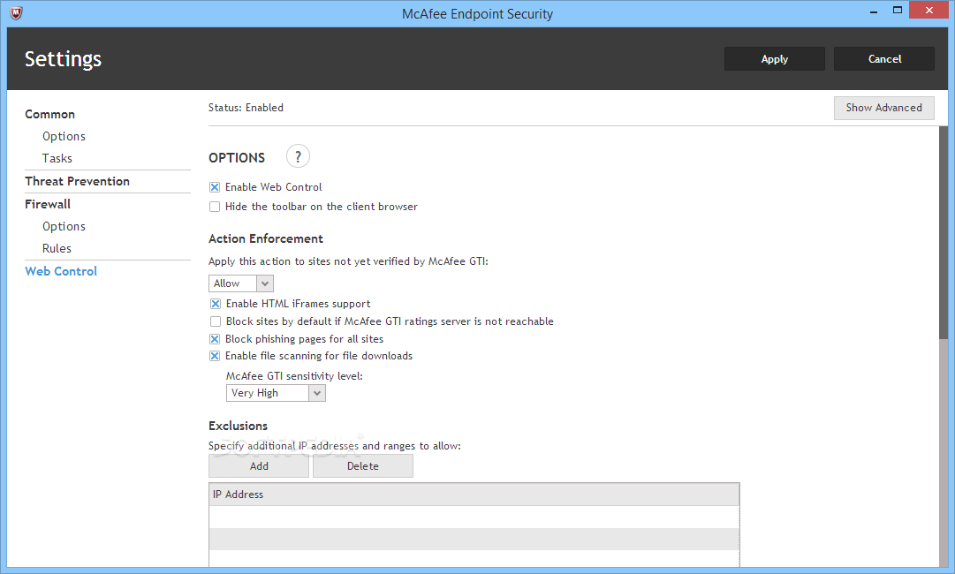The height and width of the screenshot is (574, 955).
Task: Click the Exclusions heading
Action: point(239,427)
